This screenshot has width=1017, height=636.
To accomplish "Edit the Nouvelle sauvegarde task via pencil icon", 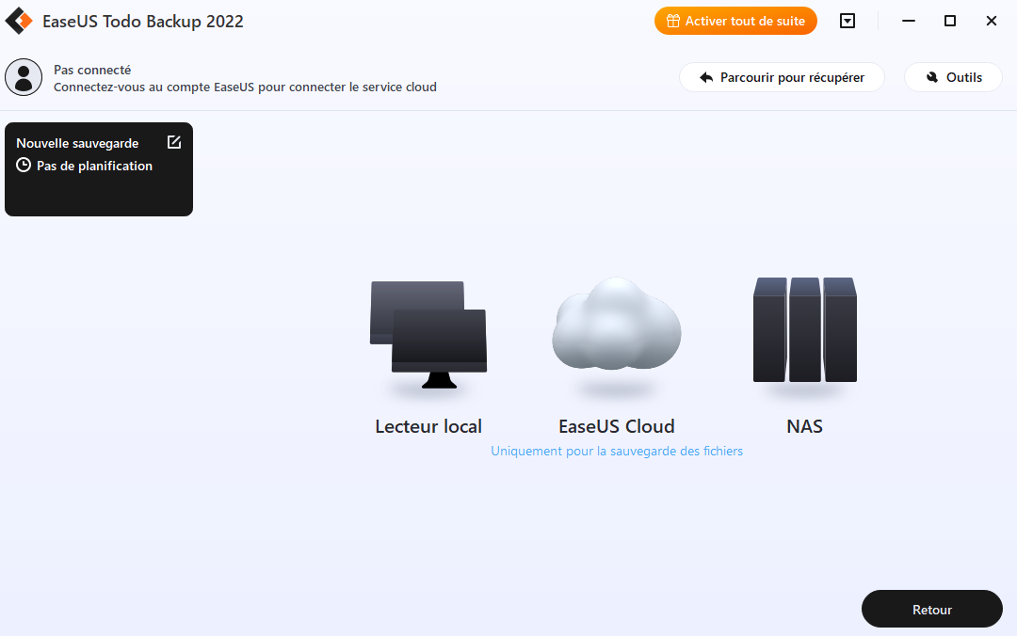I will coord(174,142).
